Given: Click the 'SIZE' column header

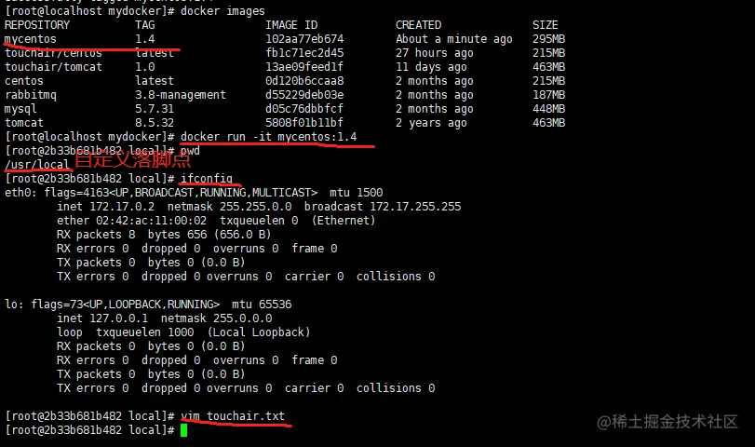Looking at the screenshot, I should pyautogui.click(x=545, y=25).
